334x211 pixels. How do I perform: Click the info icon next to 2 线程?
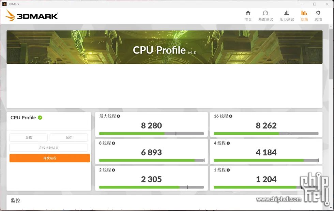[x=113, y=170]
